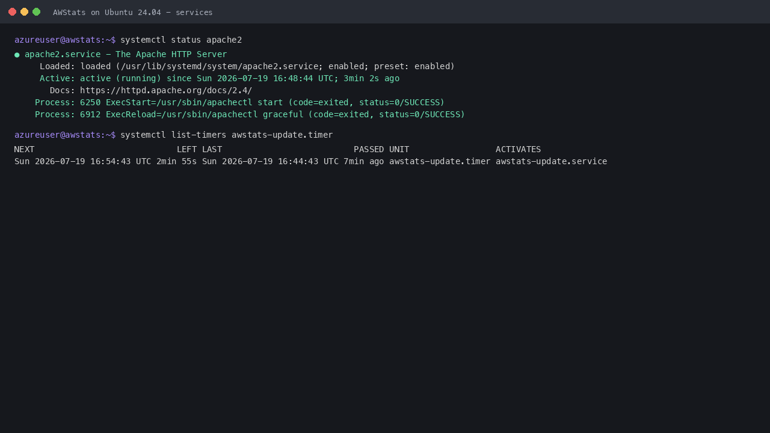770x433 pixels.
Task: Click the ACTIVATES column header
Action: [x=519, y=149]
